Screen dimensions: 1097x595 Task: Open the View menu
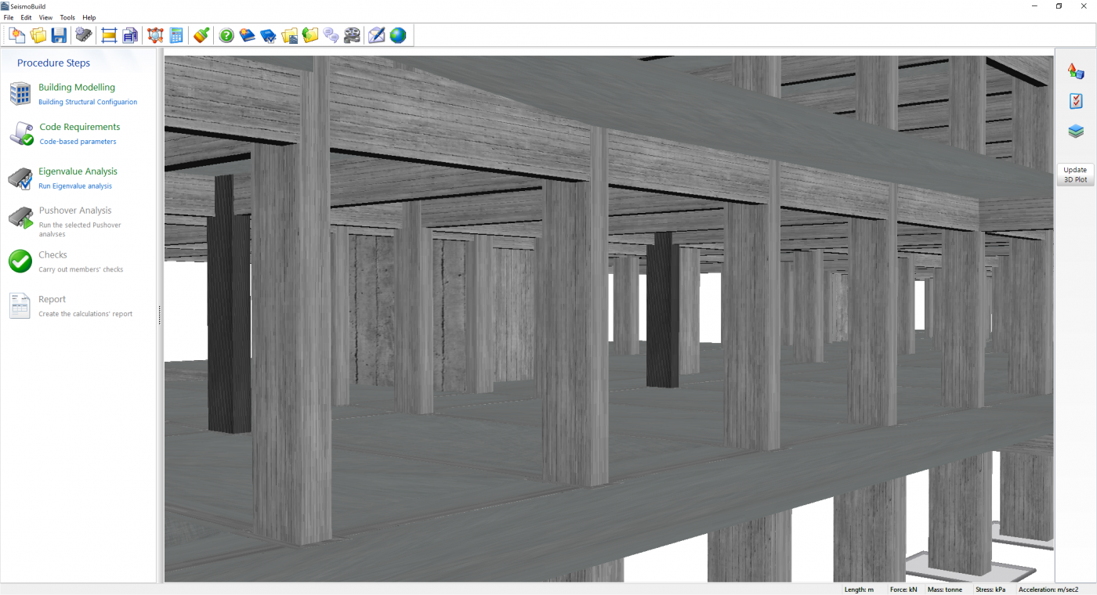[x=45, y=17]
